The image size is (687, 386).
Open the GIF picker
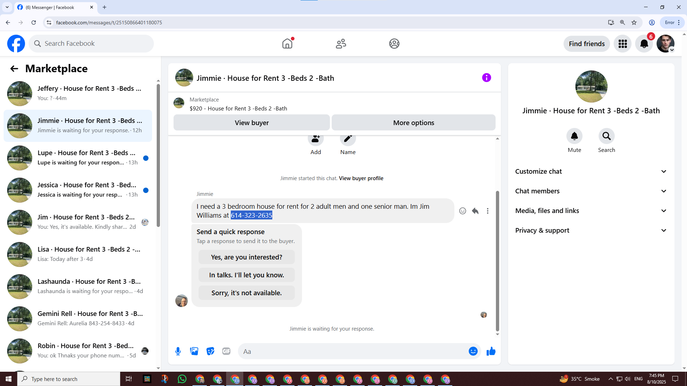click(x=226, y=351)
